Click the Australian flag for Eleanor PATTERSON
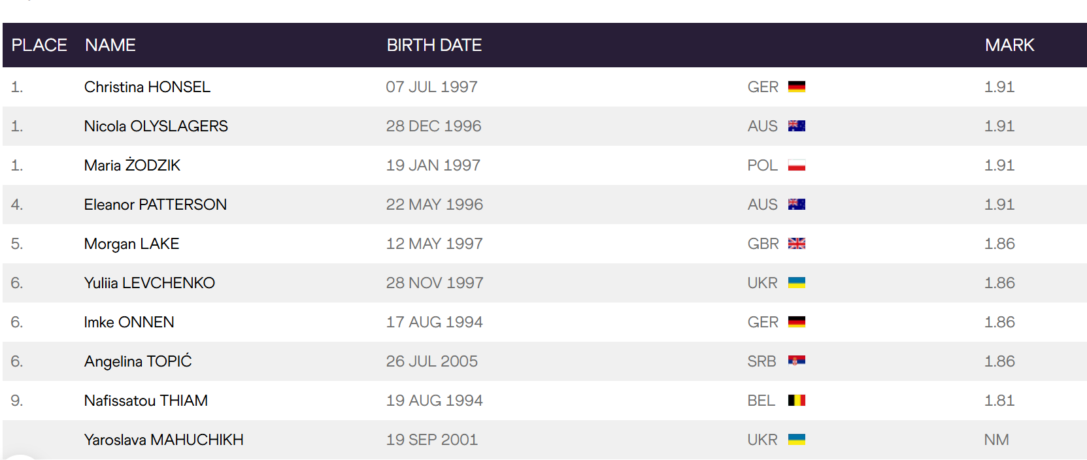Image resolution: width=1087 pixels, height=460 pixels. coord(796,205)
